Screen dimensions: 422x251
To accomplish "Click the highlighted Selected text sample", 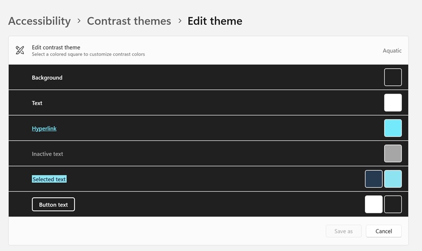I will (x=49, y=179).
